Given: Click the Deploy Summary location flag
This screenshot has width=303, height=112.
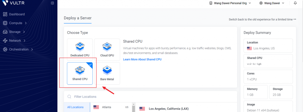Looking at the screenshot, I should tap(249, 49).
